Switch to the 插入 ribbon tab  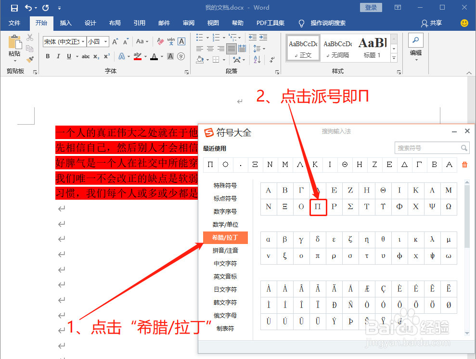[x=65, y=23]
